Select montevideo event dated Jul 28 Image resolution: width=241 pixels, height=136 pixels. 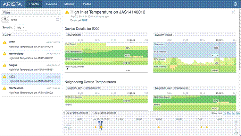31,56
